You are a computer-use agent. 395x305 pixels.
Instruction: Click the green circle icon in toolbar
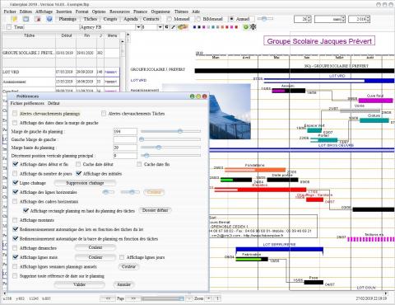(x=246, y=27)
